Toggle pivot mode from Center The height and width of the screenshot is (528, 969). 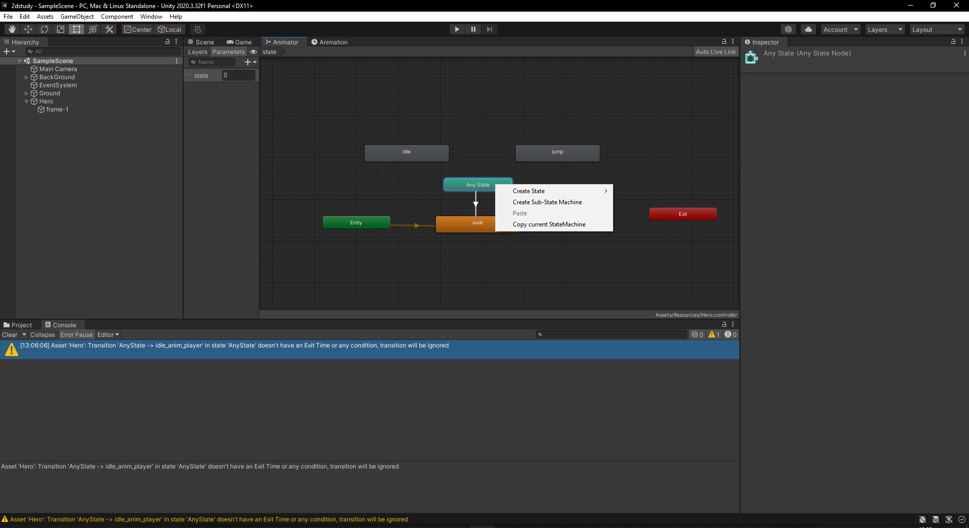point(137,29)
